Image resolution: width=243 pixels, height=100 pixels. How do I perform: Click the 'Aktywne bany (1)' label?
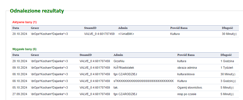coord(25,22)
